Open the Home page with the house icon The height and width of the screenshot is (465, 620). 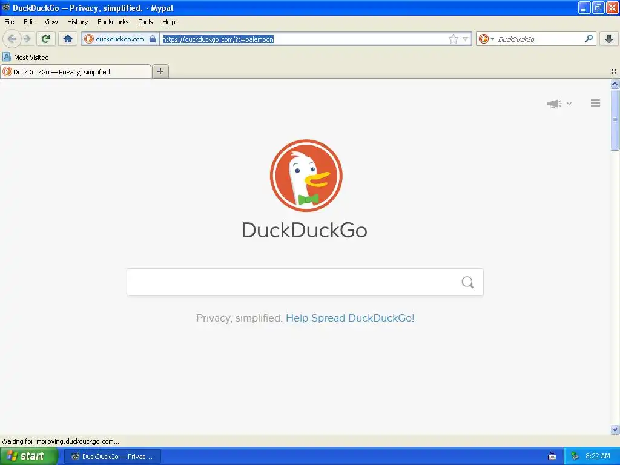68,39
